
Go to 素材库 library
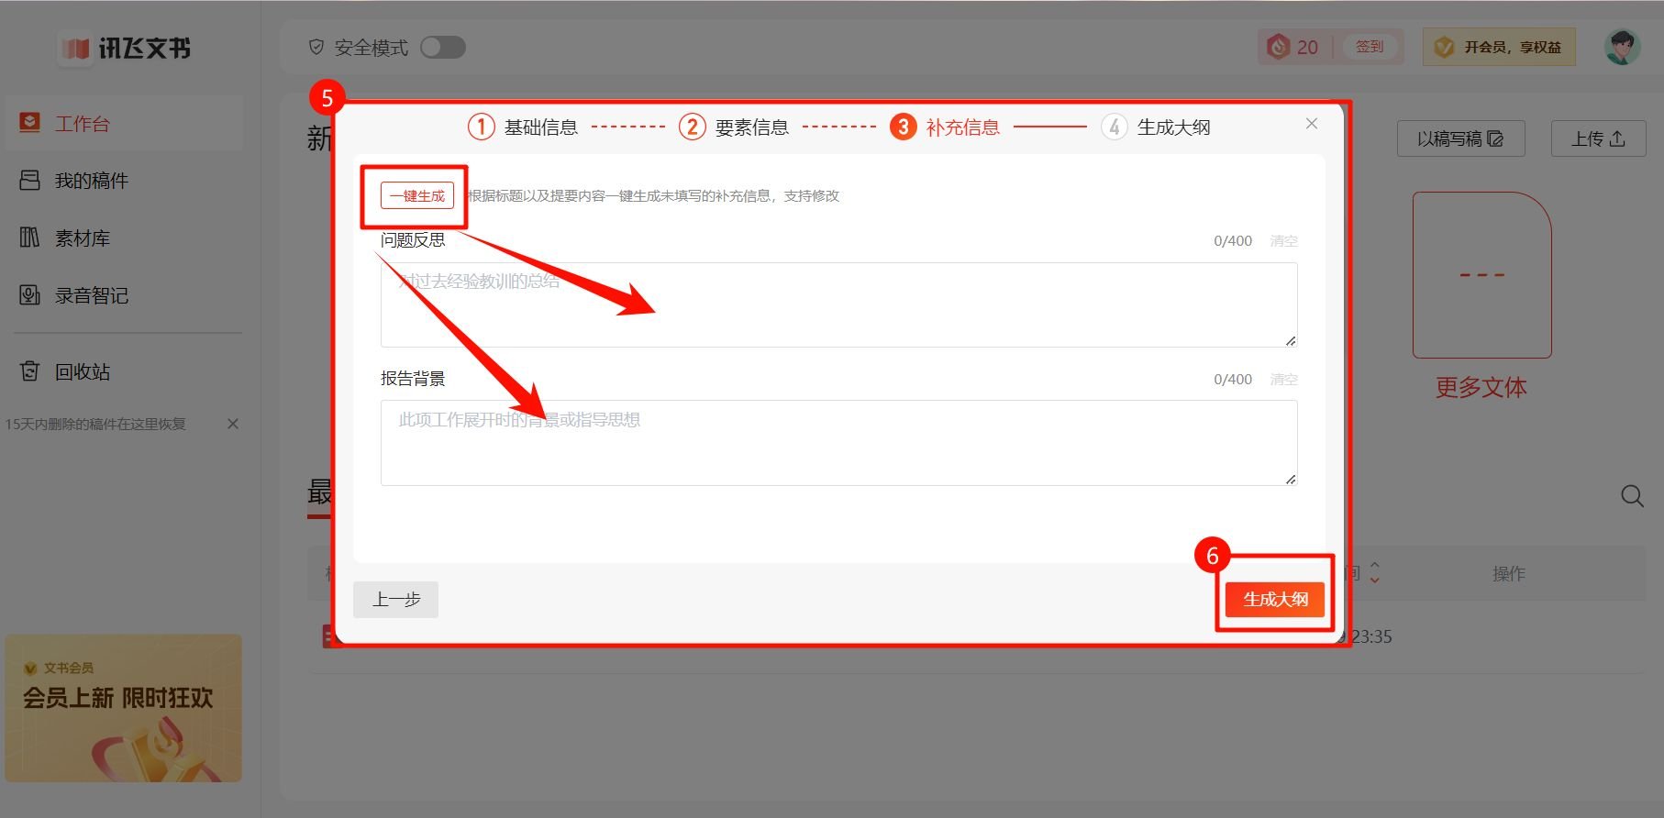pyautogui.click(x=82, y=238)
